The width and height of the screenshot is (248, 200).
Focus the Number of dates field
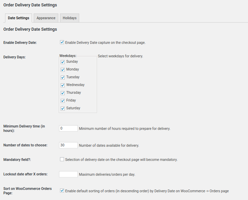[x=68, y=145]
